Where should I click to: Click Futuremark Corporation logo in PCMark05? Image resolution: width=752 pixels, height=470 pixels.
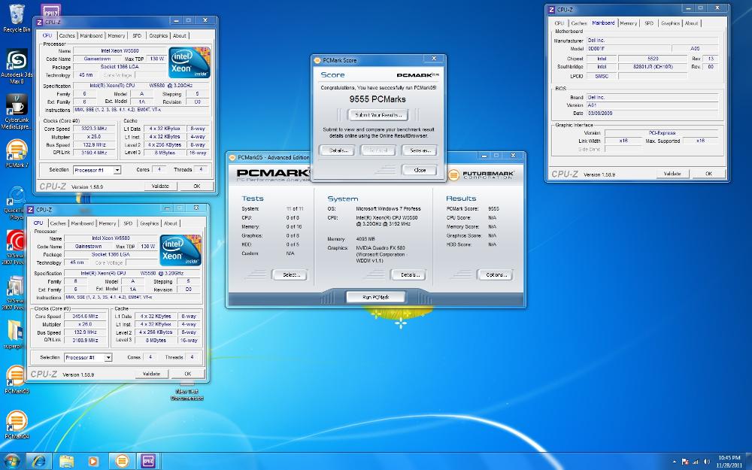pyautogui.click(x=481, y=174)
